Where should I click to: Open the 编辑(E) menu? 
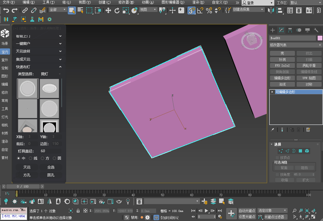click(29, 2)
